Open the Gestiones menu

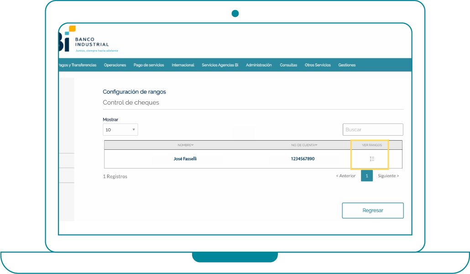[x=347, y=65]
